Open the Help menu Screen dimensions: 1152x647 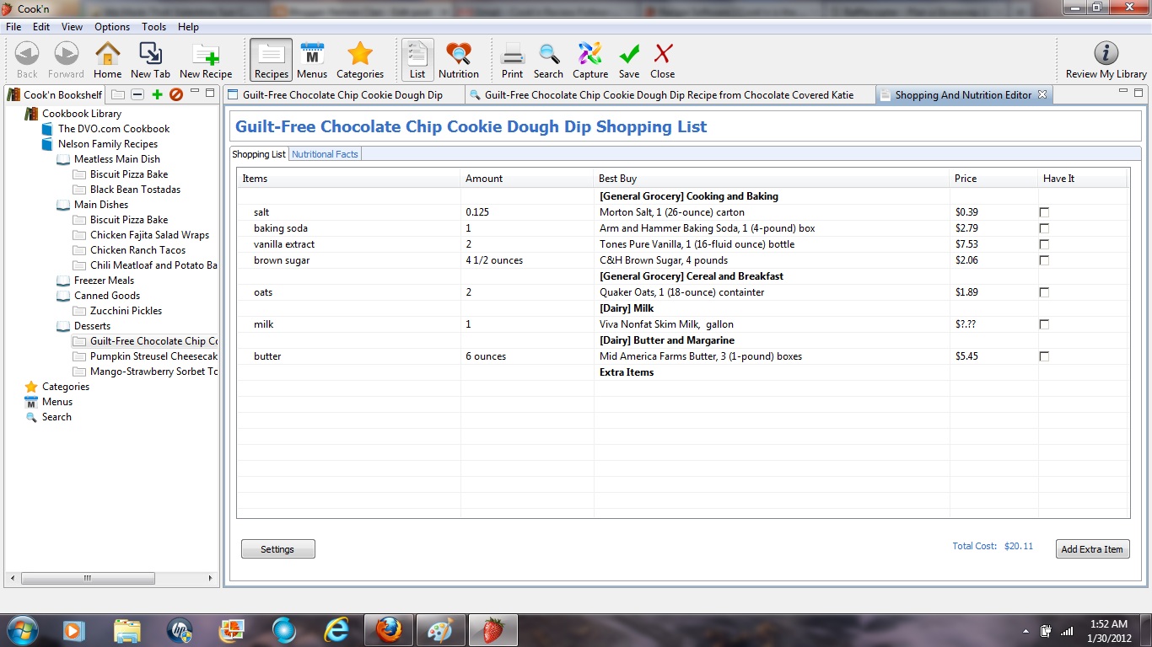(x=188, y=27)
